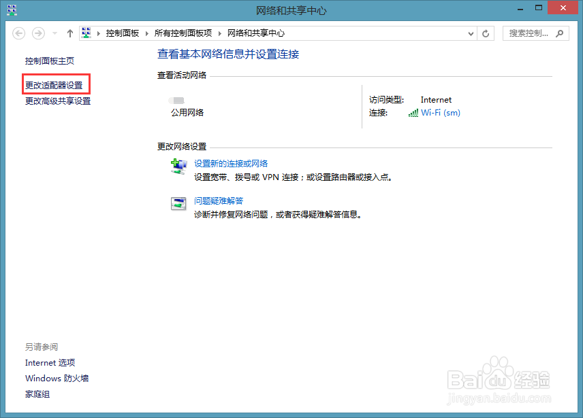Click the search magnifier icon
The width and height of the screenshot is (583, 418).
coord(559,32)
